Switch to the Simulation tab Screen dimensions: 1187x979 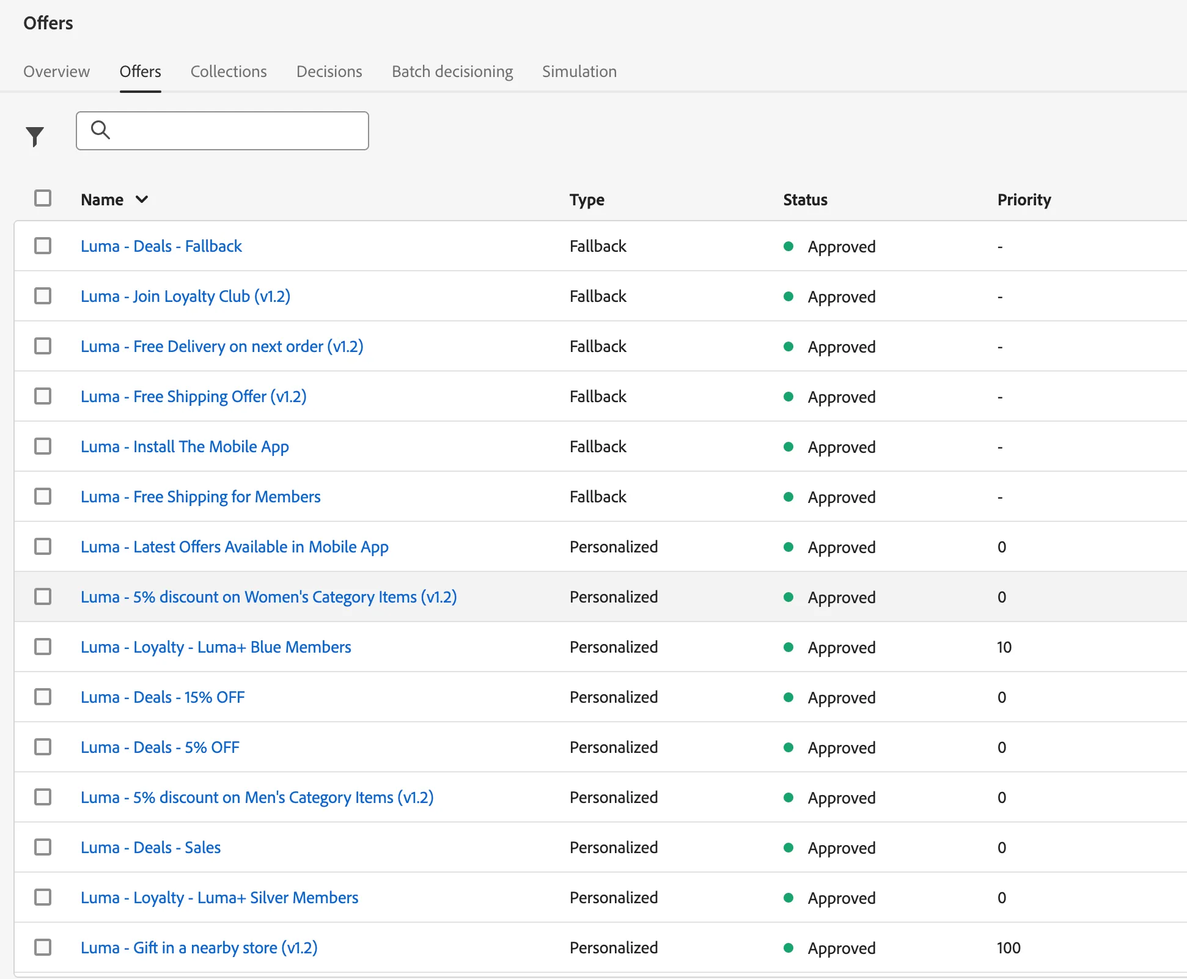point(579,71)
